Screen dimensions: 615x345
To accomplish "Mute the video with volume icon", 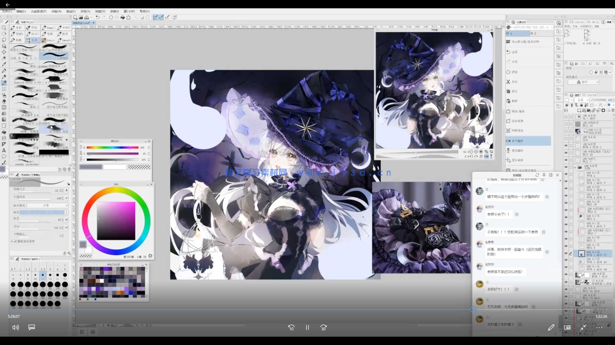I will 15,327.
